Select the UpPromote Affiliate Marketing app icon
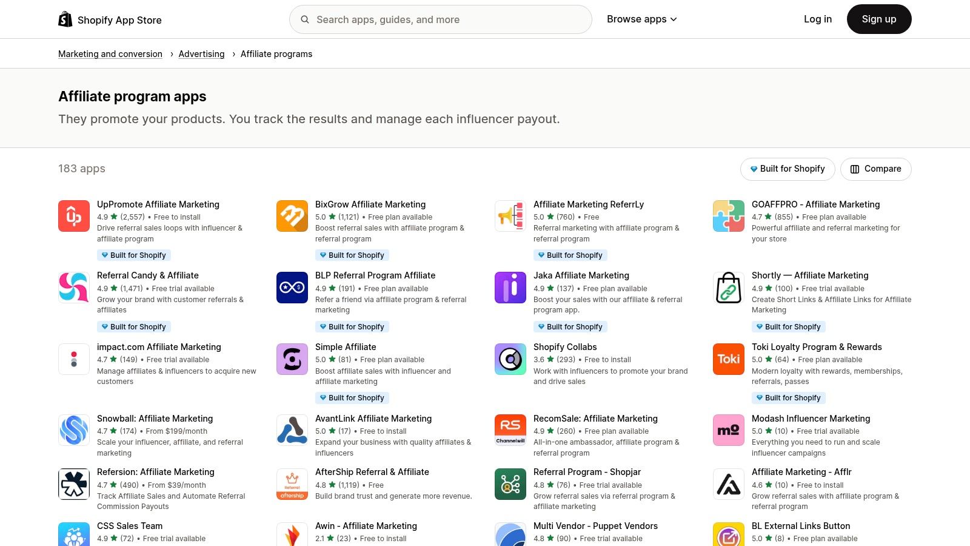Image resolution: width=970 pixels, height=546 pixels. [73, 215]
